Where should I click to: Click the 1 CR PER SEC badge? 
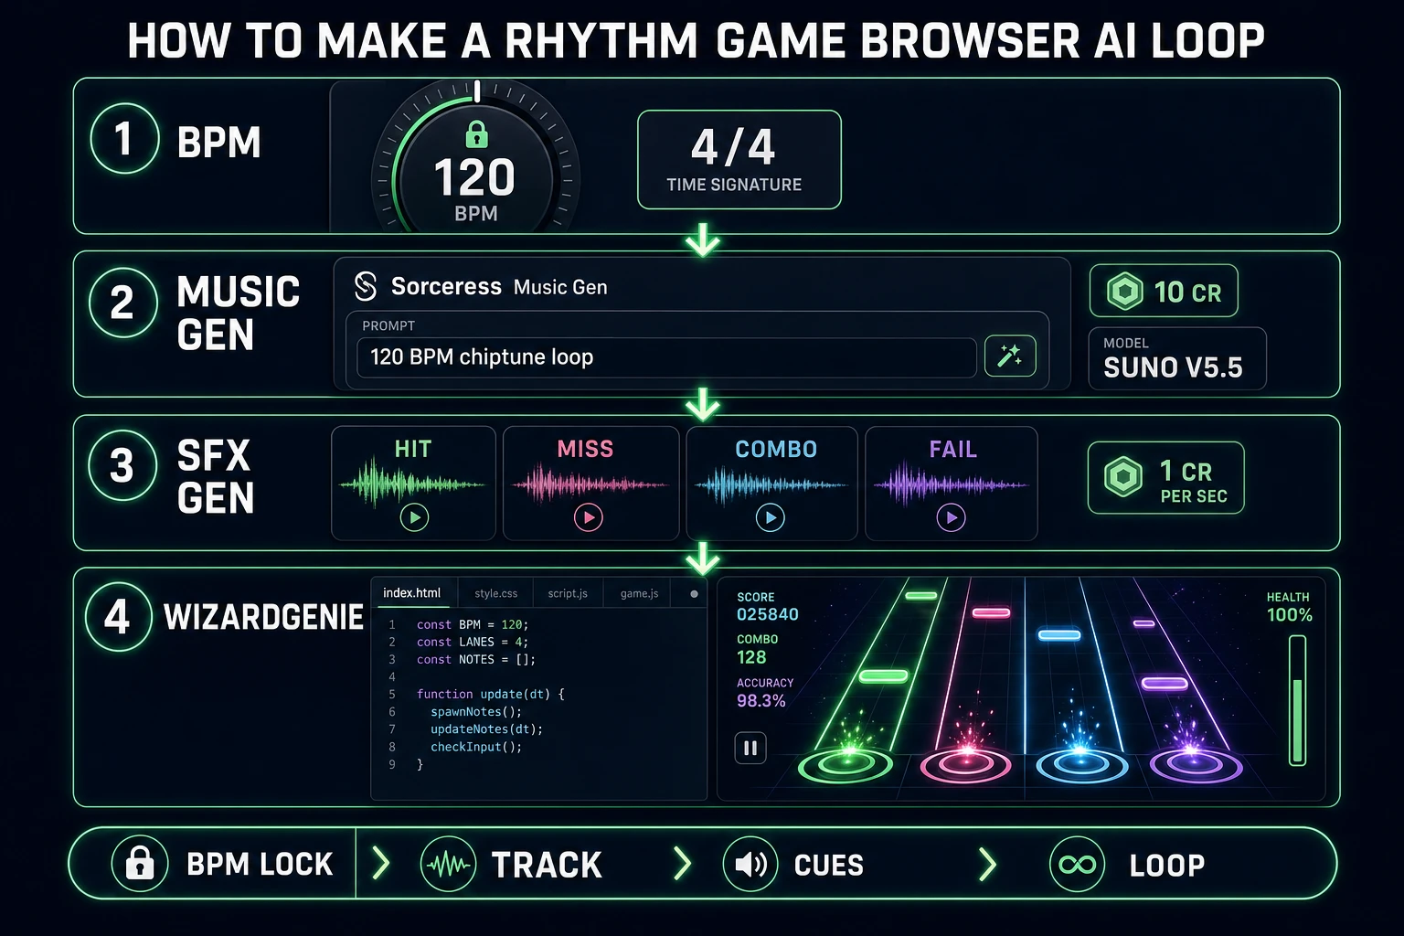click(x=1165, y=478)
